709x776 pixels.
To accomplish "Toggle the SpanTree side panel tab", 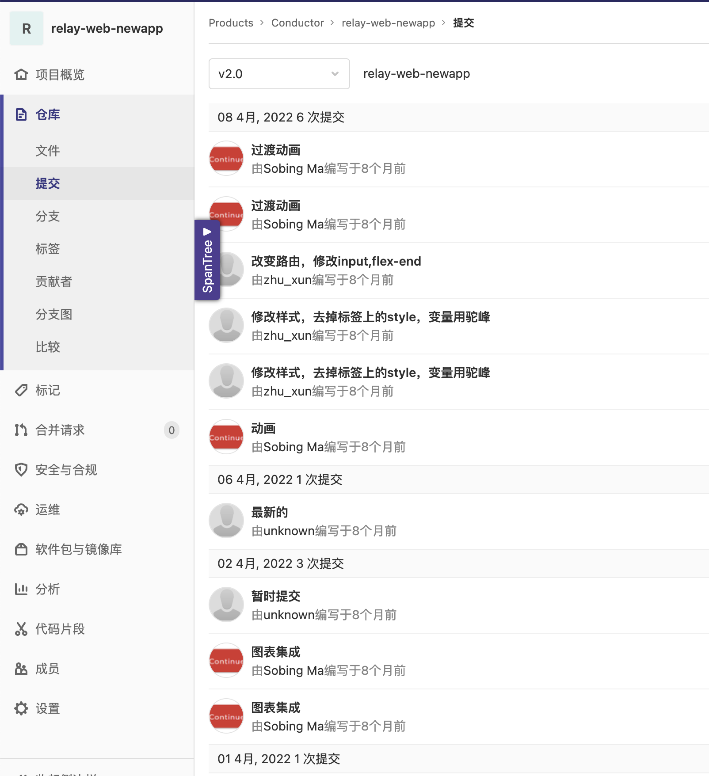I will pos(207,260).
